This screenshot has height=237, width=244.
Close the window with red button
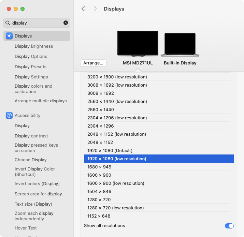click(9, 9)
